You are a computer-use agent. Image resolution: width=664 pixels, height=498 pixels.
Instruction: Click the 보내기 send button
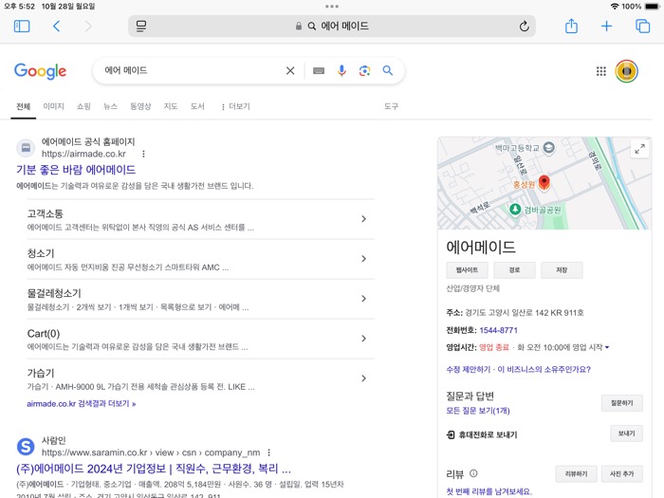(x=626, y=433)
